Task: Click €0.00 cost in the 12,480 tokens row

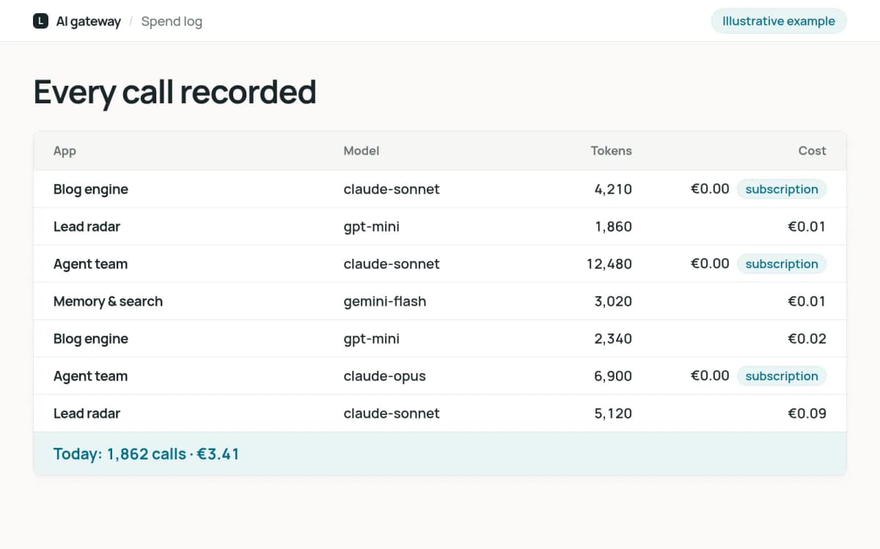Action: 710,264
